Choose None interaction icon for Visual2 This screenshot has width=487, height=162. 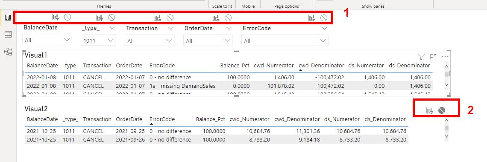[x=442, y=110]
